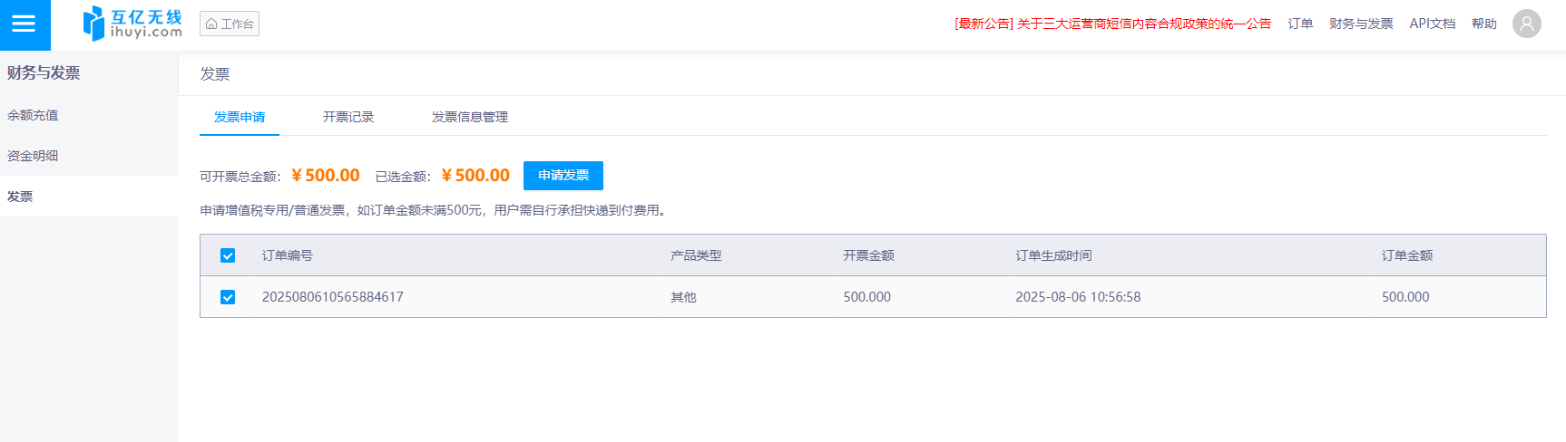The image size is (1566, 442).
Task: Open the hamburger menu icon
Action: pyautogui.click(x=24, y=24)
